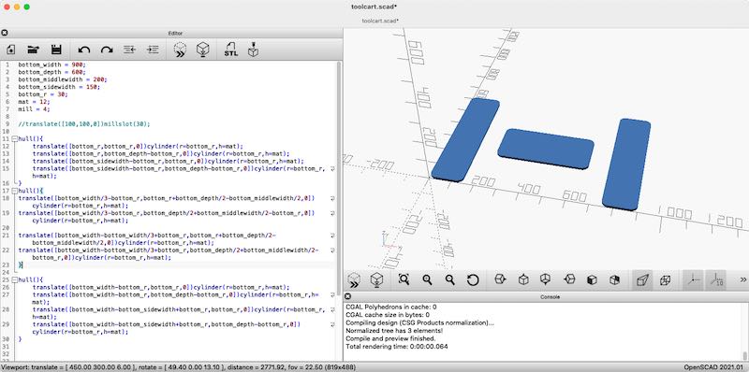The width and height of the screenshot is (749, 372).
Task: Send design to 3D print service
Action: pyautogui.click(x=253, y=50)
